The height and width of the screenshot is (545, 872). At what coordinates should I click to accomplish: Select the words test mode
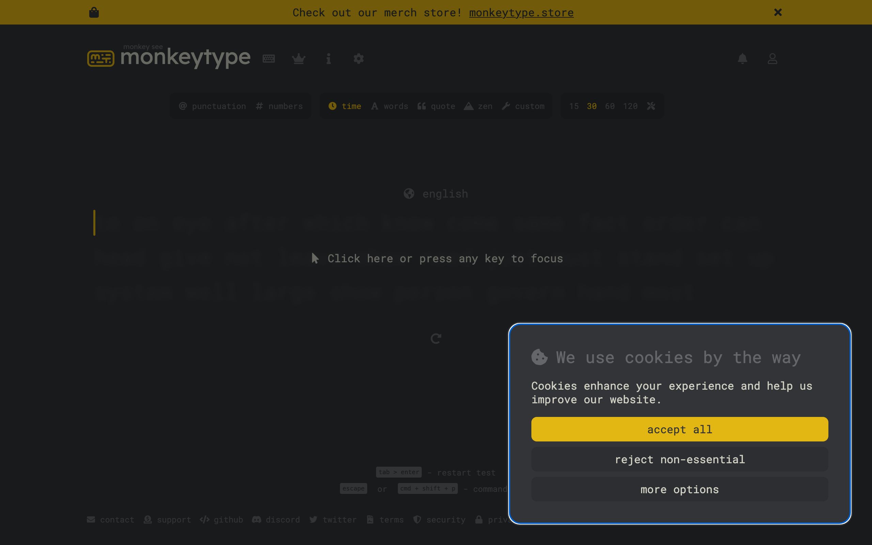pos(390,106)
